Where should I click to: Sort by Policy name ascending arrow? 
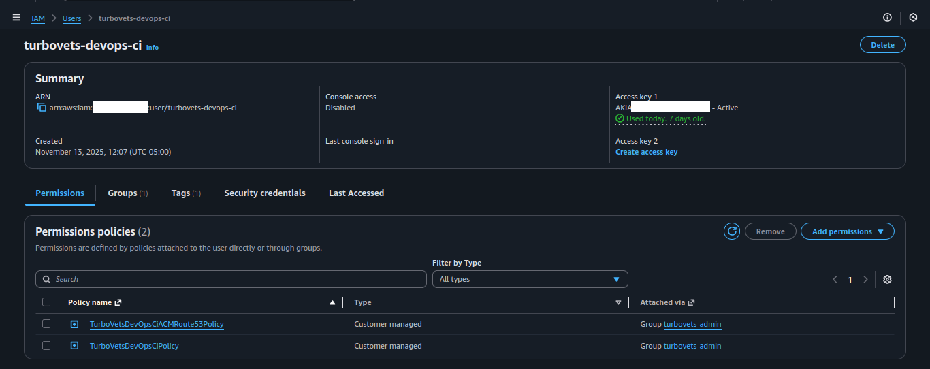(x=332, y=302)
